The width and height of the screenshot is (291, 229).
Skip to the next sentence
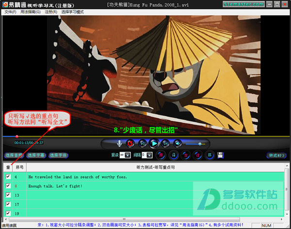point(165,143)
